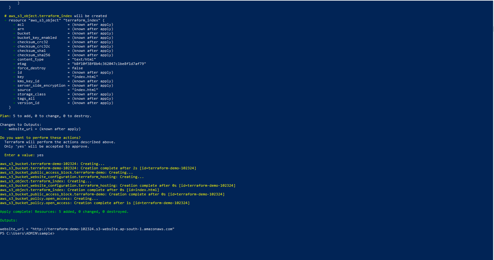Screen dimensions: 494x260
Task: Click the force_destroy false value
Action: point(78,68)
